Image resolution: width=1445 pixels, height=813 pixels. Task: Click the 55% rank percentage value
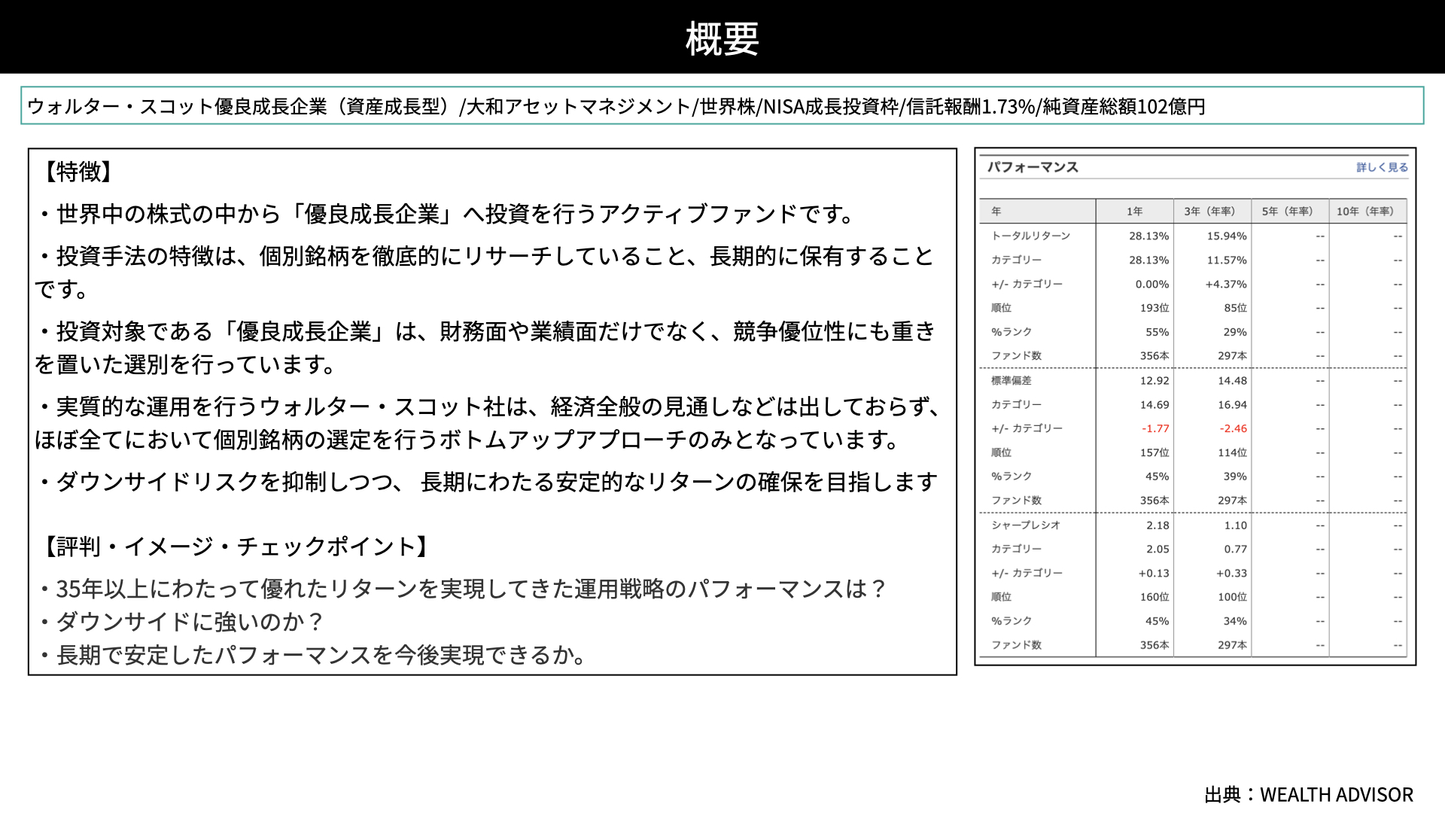pyautogui.click(x=1158, y=332)
